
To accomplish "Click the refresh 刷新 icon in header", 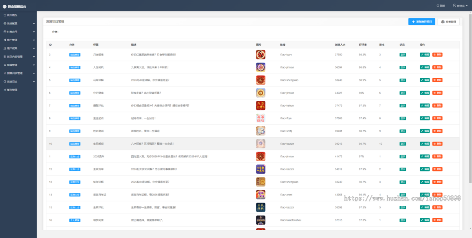I will pos(438,6).
